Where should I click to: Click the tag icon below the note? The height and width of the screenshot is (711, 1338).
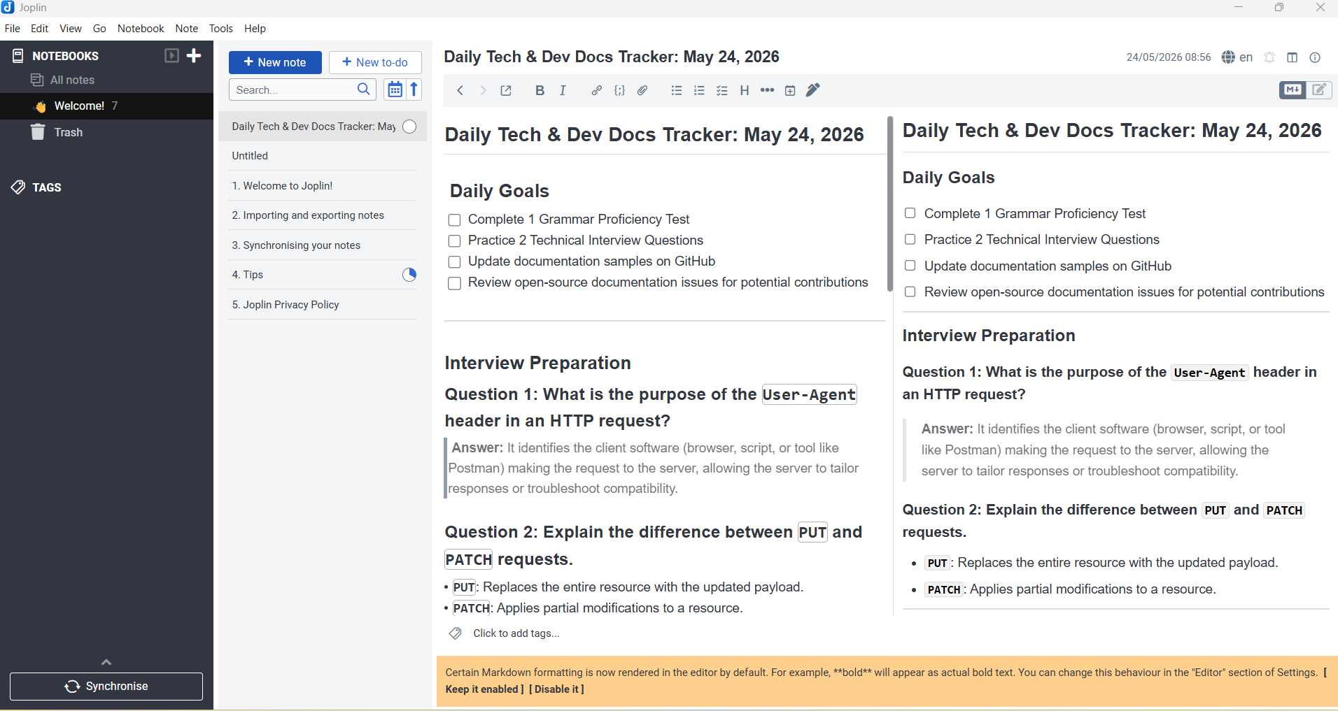[x=456, y=633]
